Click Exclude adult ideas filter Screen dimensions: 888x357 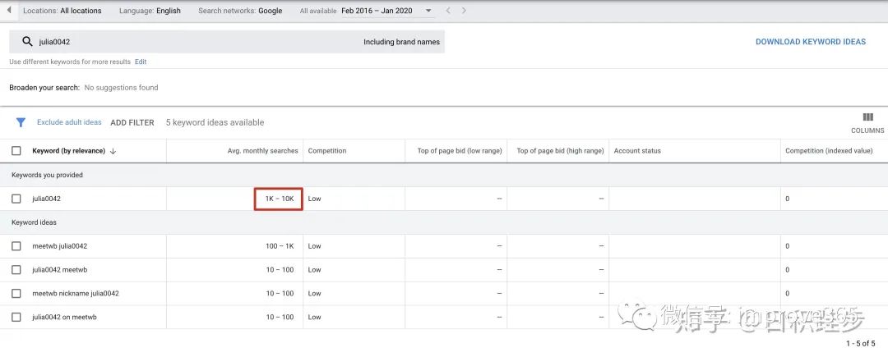pyautogui.click(x=69, y=122)
